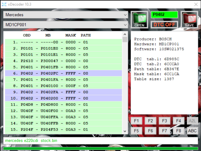
Task: Click the SAVE file icon button
Action: (x=190, y=19)
